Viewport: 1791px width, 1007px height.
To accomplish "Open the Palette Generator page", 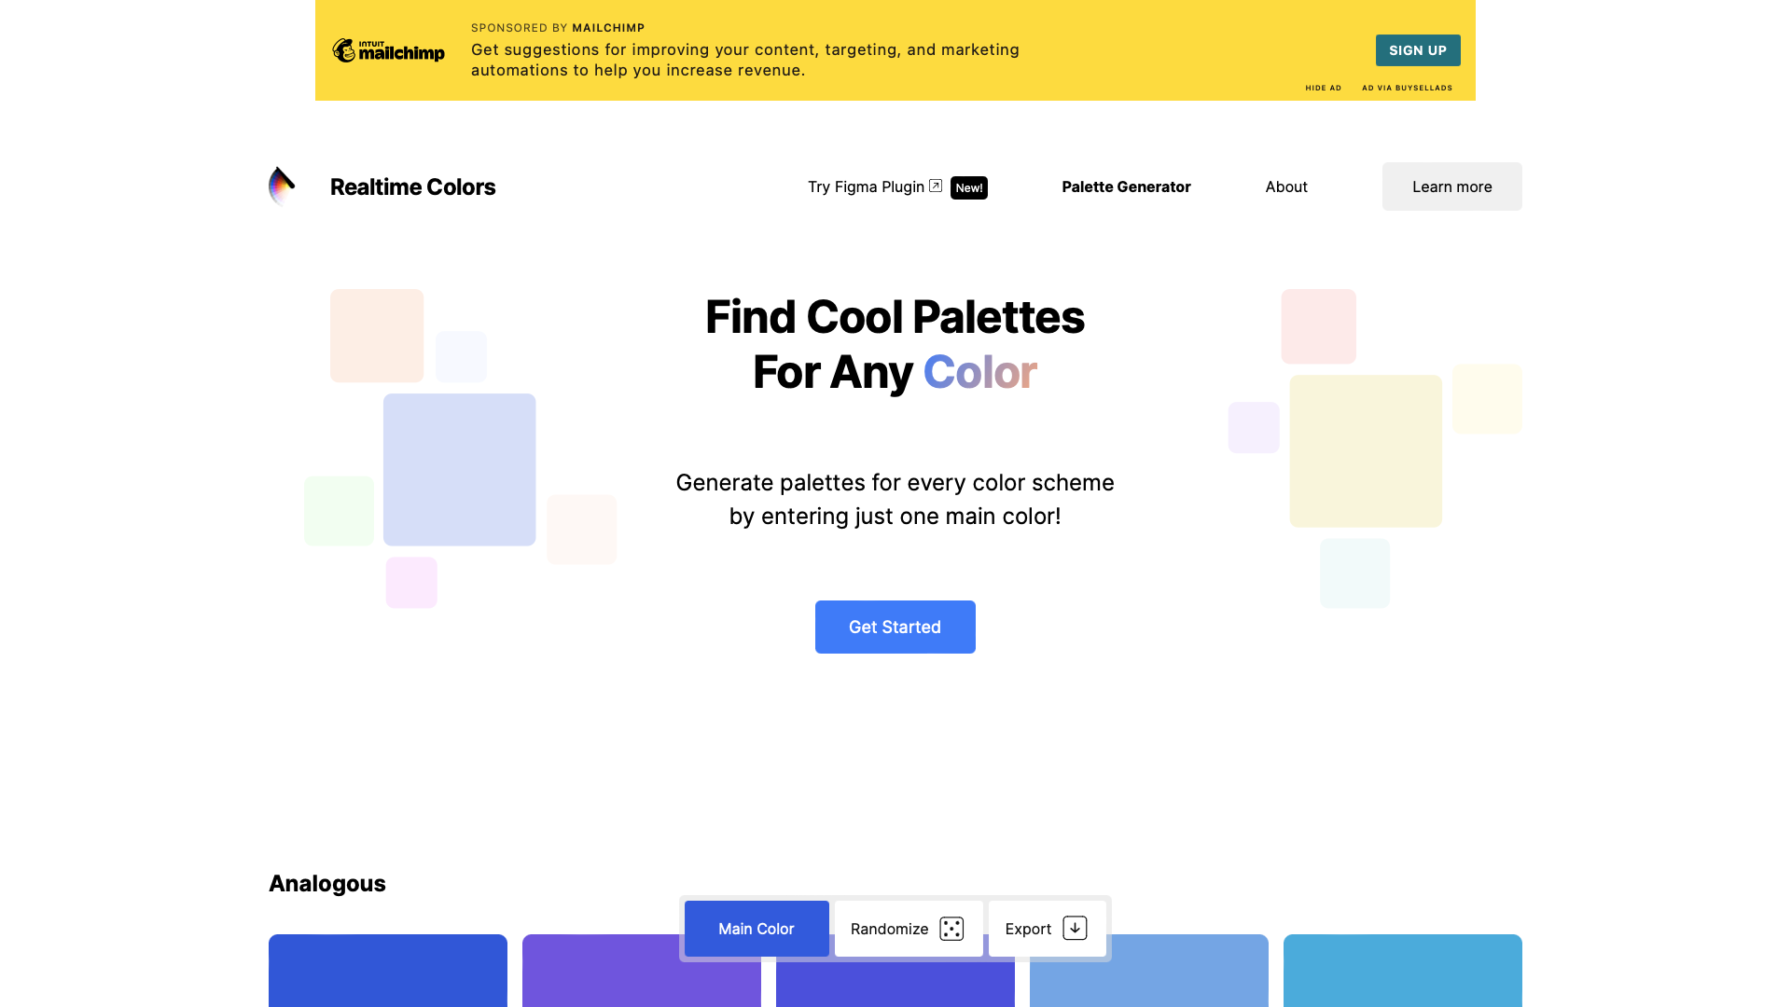I will 1126,186.
